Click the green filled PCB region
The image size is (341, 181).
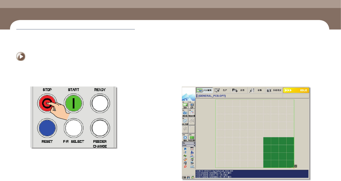[279, 152]
